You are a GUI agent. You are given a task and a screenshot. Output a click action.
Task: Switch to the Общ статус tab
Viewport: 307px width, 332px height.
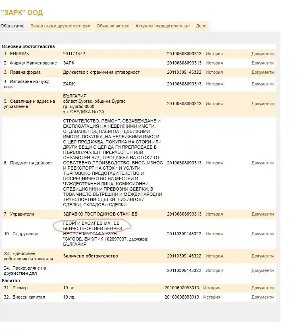pyautogui.click(x=12, y=26)
